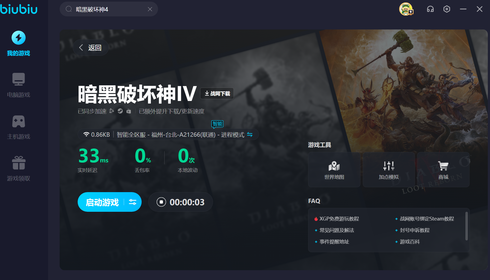The image size is (490, 280).
Task: Switch server node via swap arrows icon
Action: [x=250, y=135]
